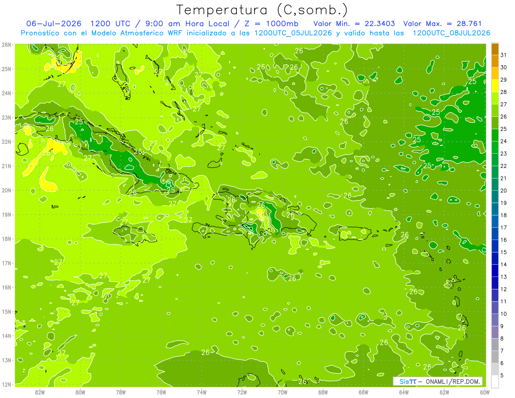Click the '13N' latitude axis label

(6, 360)
